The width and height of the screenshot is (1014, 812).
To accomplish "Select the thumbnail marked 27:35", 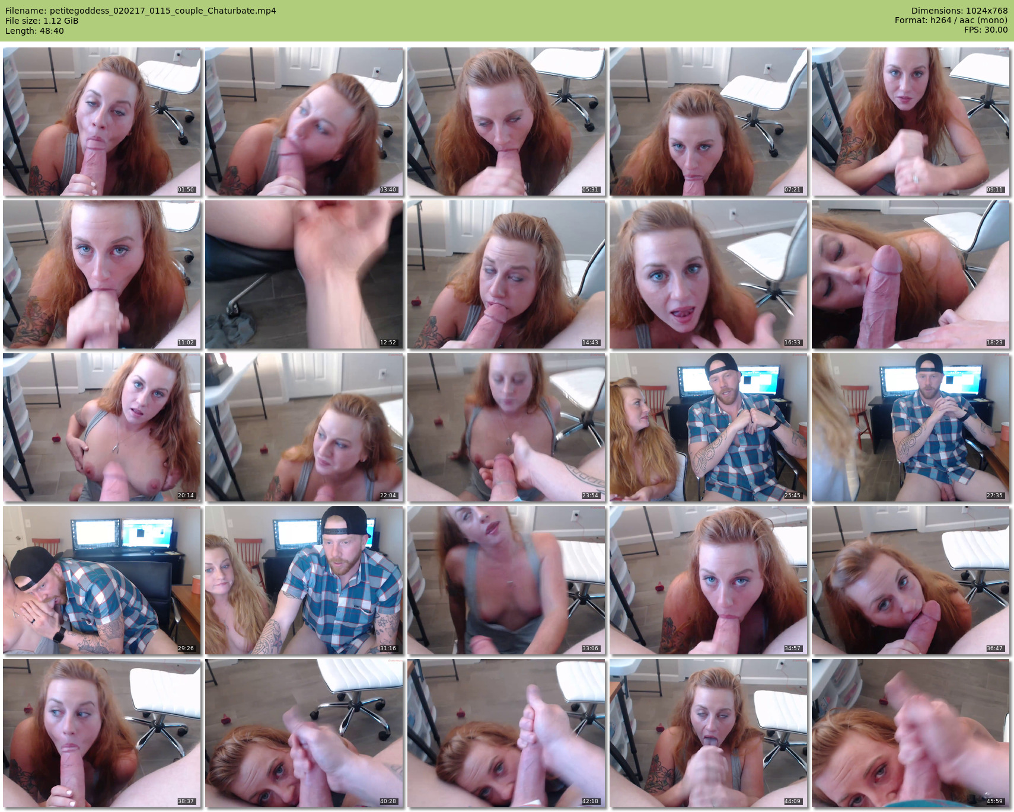I will click(911, 427).
